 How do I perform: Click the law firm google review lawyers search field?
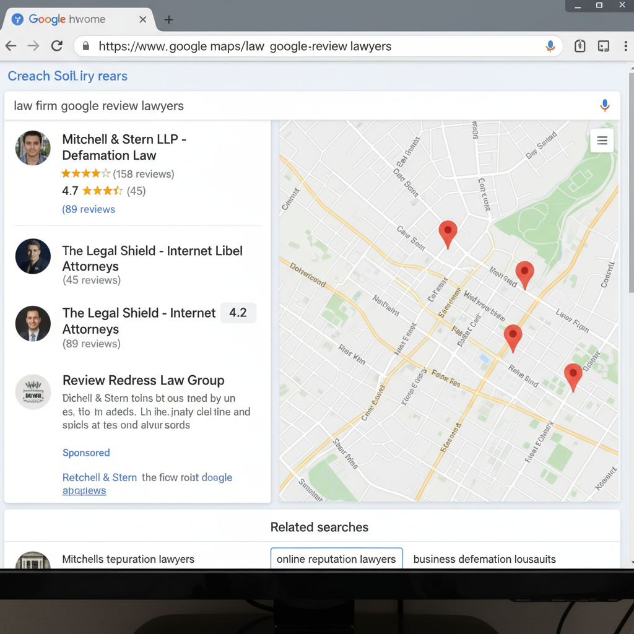312,105
